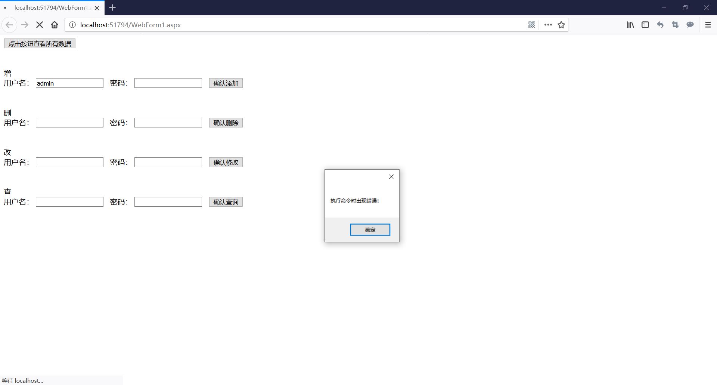Viewport: 717px width, 385px height.
Task: Open the browser home page
Action: point(55,25)
